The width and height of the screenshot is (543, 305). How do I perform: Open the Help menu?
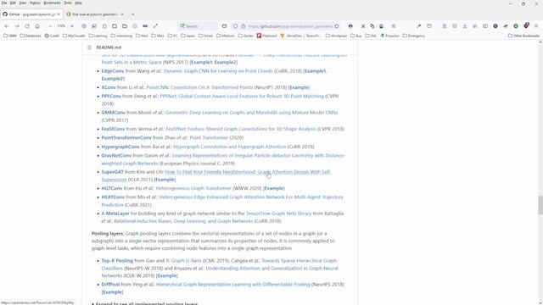coord(79,3)
